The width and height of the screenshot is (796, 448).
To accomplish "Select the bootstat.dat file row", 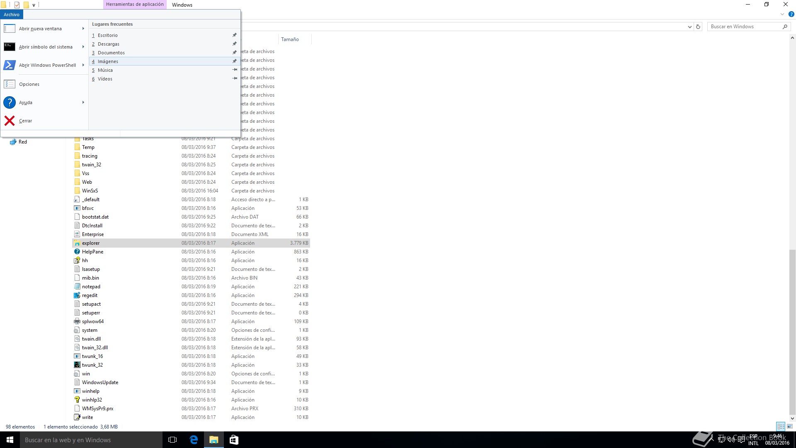I will point(191,217).
